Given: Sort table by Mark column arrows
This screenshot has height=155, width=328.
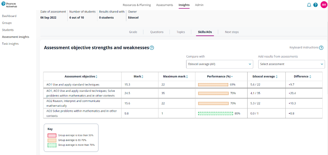Looking at the screenshot, I should tap(143, 77).
